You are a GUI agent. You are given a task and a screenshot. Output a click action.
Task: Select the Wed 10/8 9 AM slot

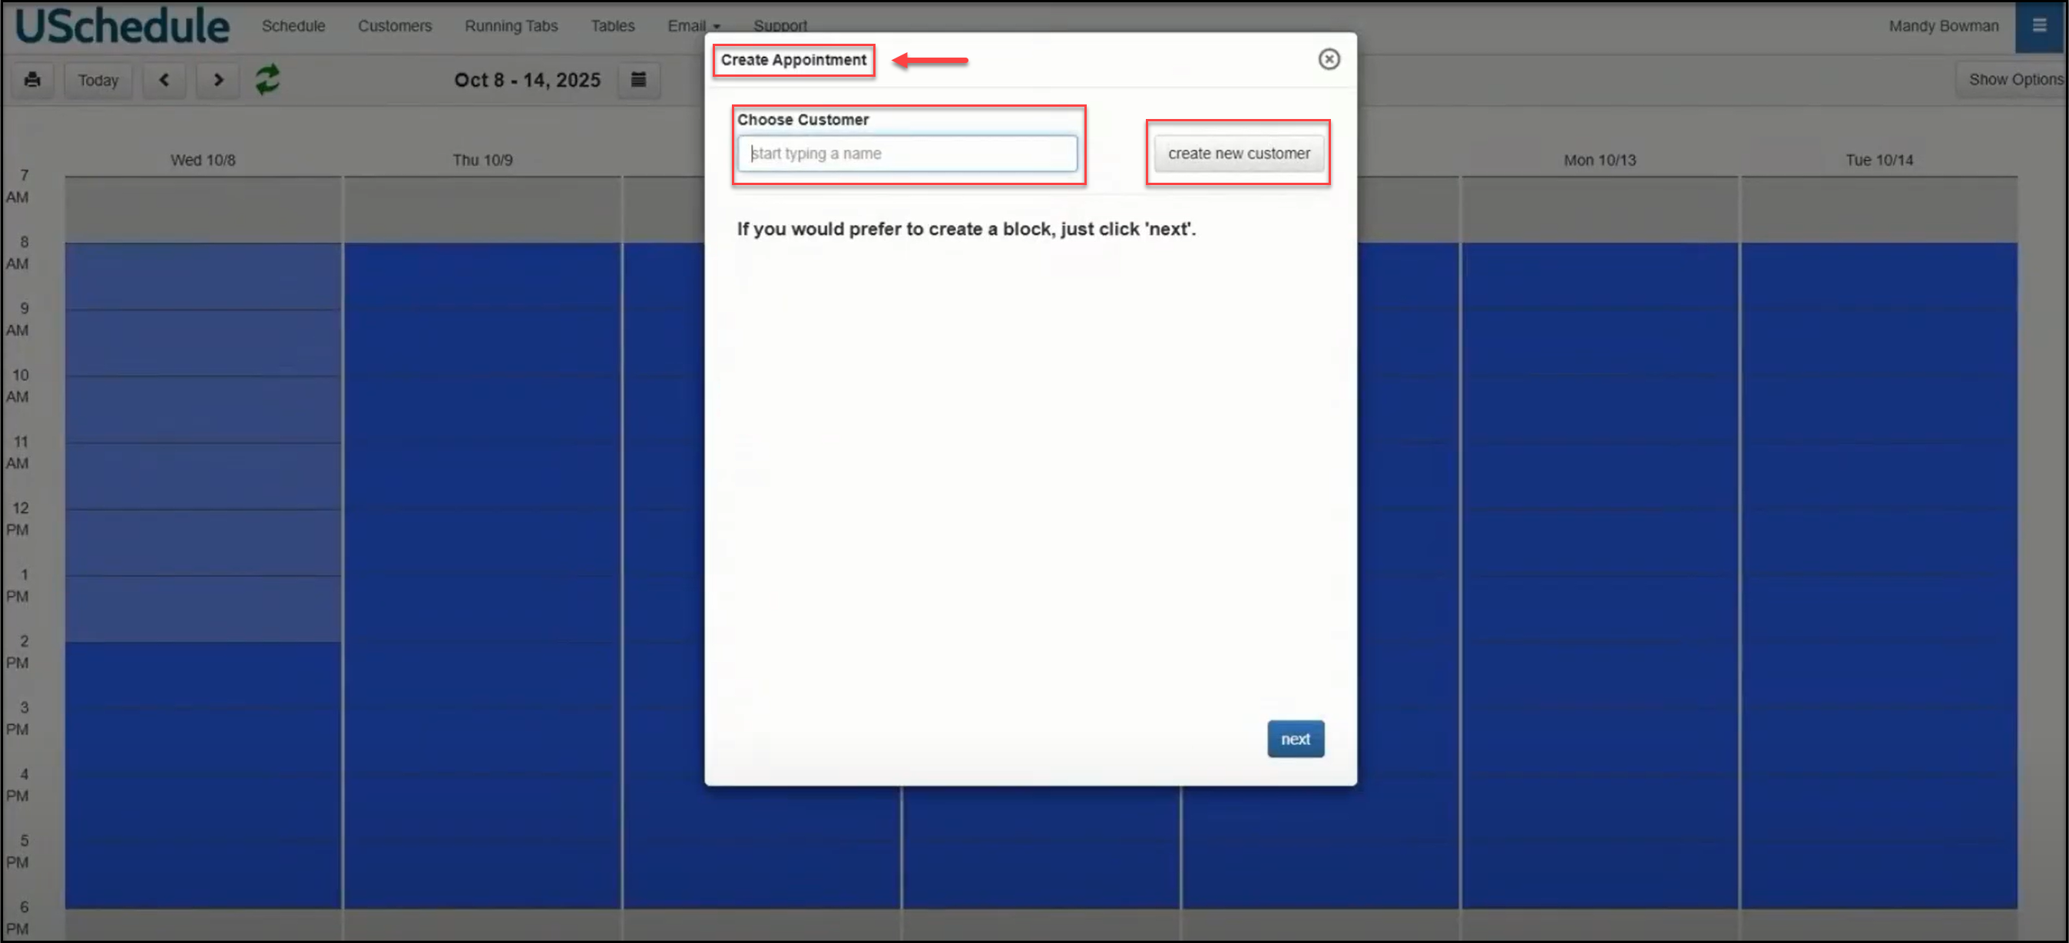click(203, 342)
